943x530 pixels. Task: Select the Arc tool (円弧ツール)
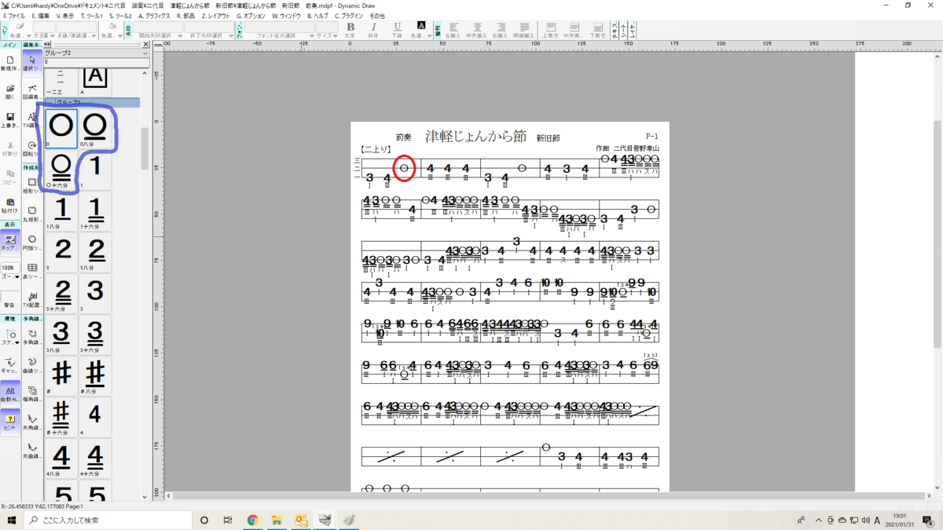(32, 242)
